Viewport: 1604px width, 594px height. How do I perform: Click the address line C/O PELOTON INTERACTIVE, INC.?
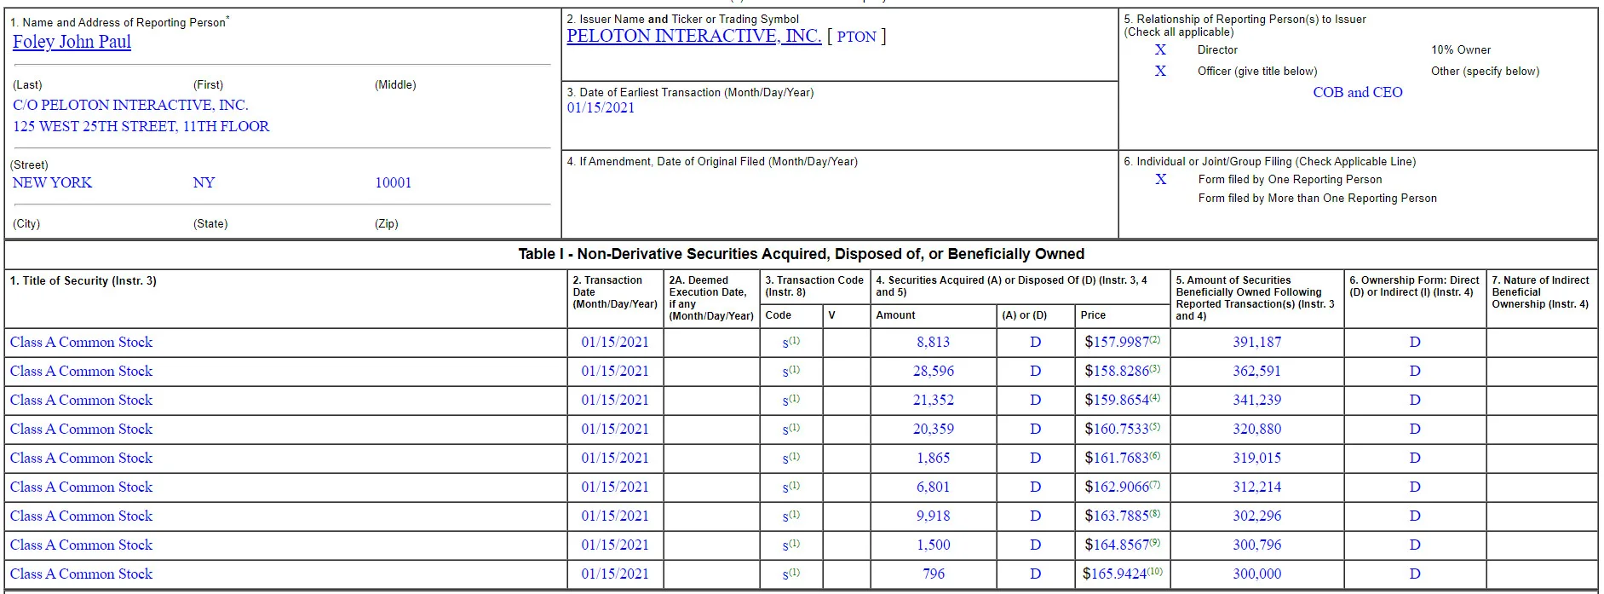coord(130,105)
